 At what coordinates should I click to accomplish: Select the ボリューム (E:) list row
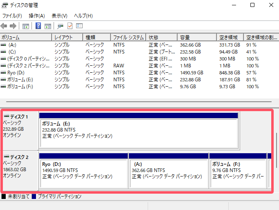click(x=139, y=80)
